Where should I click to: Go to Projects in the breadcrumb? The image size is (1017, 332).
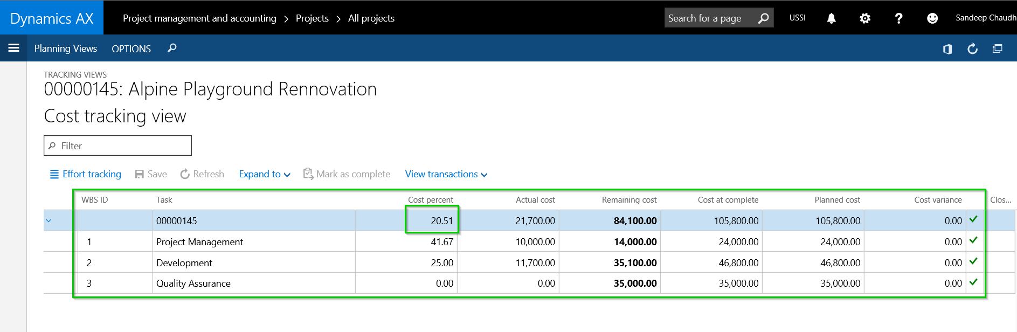point(312,18)
